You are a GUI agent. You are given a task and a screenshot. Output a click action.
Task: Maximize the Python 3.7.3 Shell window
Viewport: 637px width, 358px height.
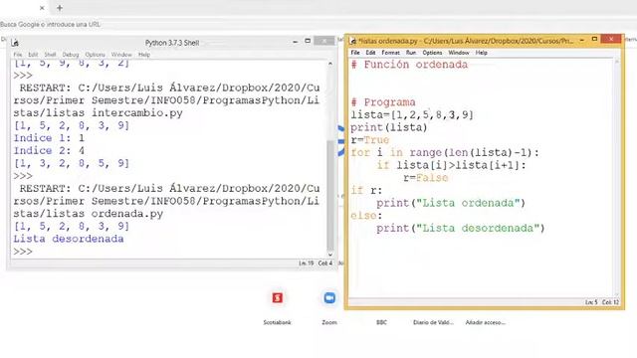coord(308,41)
